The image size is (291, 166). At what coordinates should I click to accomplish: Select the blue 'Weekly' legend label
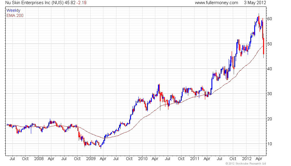[x=13, y=11]
